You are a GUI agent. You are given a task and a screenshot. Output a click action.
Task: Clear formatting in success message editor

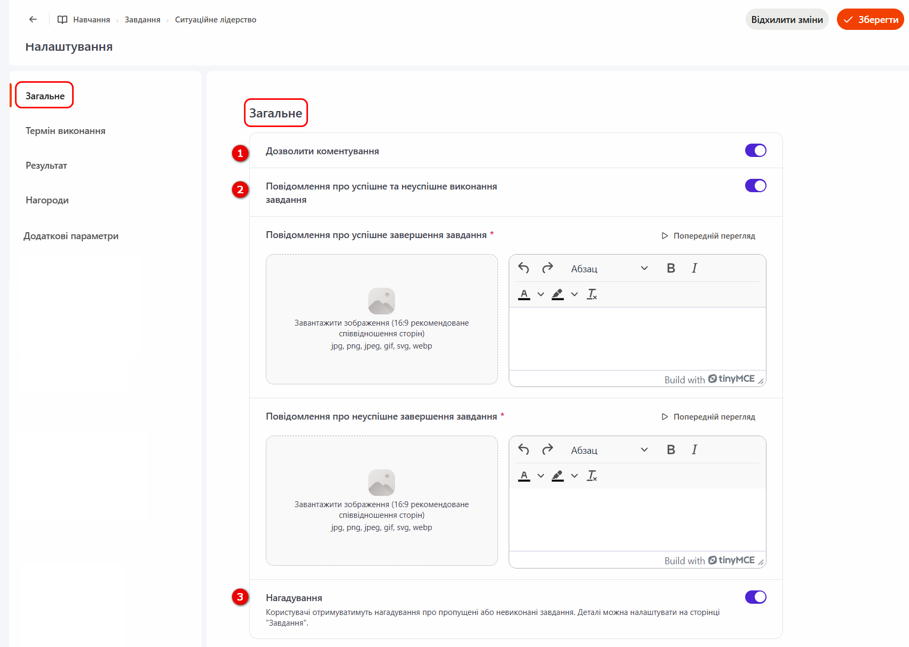click(x=592, y=294)
